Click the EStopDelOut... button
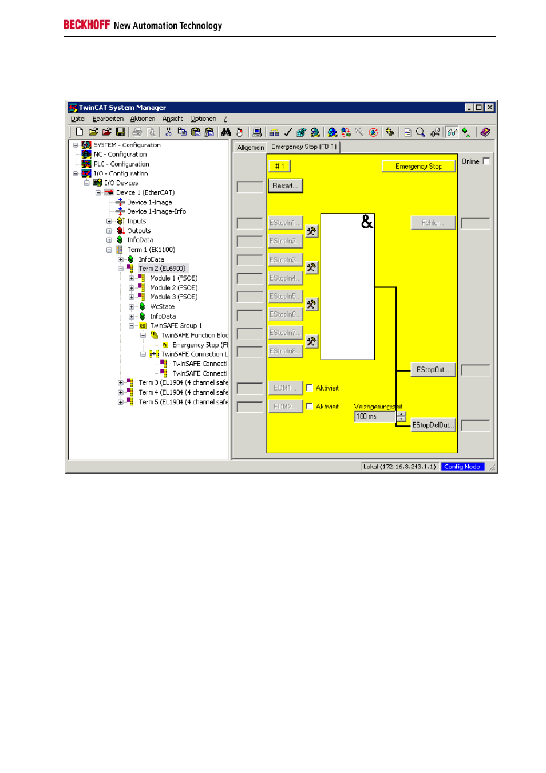 (433, 425)
